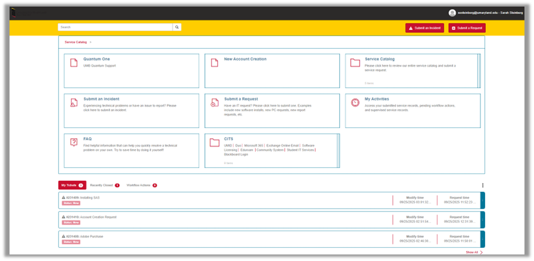
Task: Open the tickets three-dot options menu
Action: point(483,185)
